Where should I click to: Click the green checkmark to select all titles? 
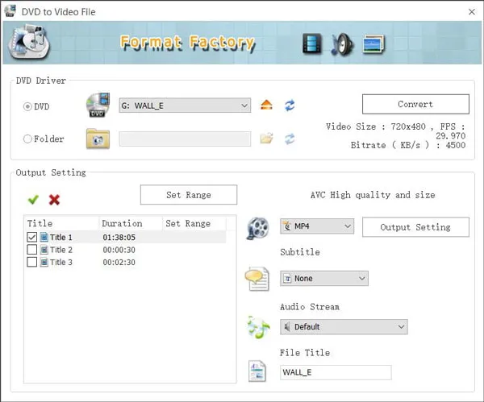(x=33, y=199)
